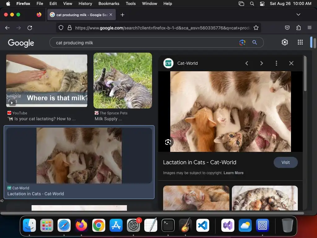Click Lens icon on the preview image
Screen dimensions: 317x238
[168, 142]
